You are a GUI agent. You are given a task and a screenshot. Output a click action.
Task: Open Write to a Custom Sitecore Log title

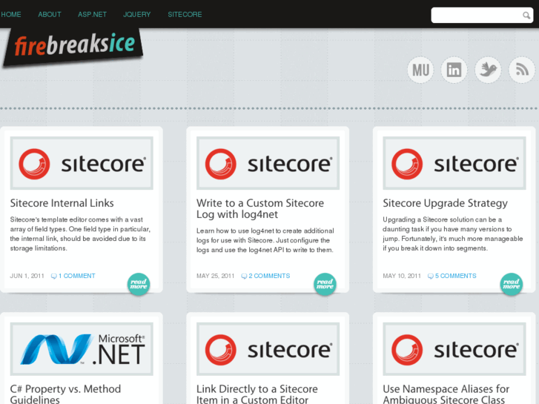(x=260, y=209)
